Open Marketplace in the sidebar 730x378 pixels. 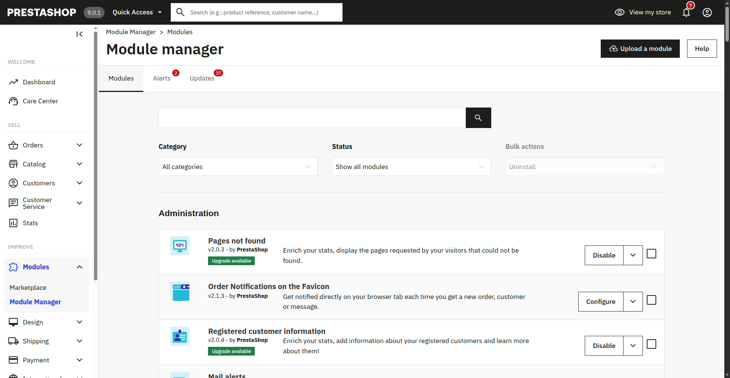coord(28,288)
